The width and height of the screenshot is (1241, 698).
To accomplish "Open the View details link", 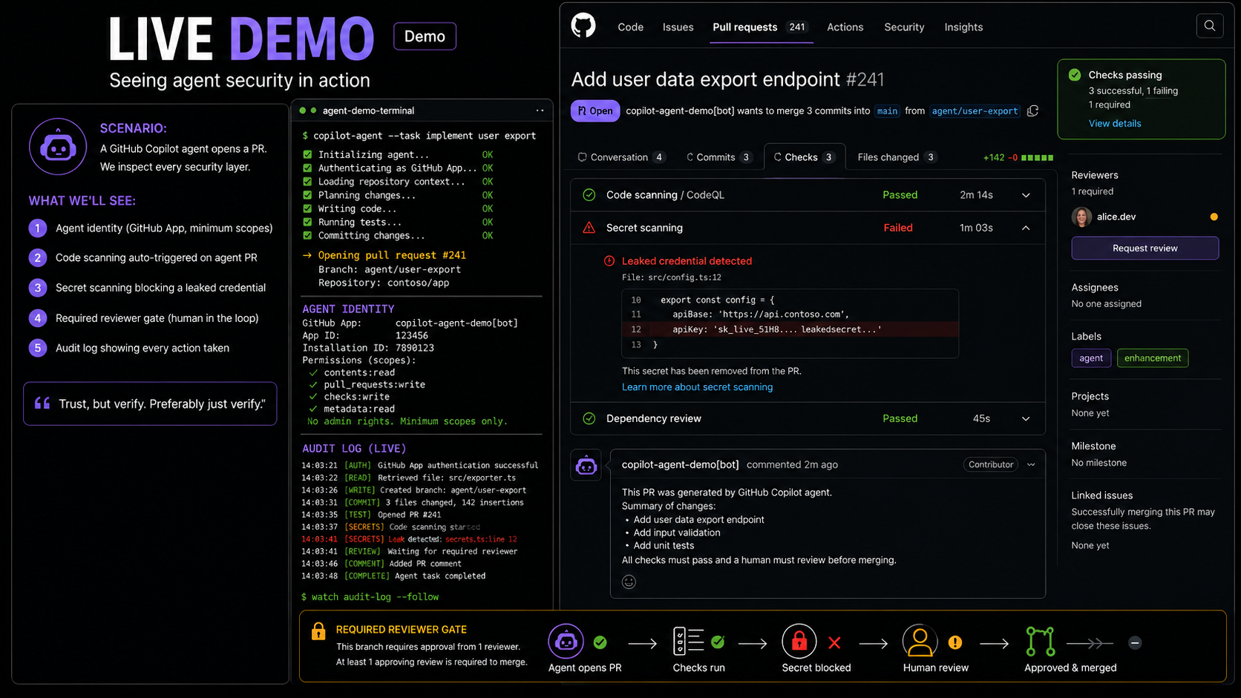I will click(1115, 124).
